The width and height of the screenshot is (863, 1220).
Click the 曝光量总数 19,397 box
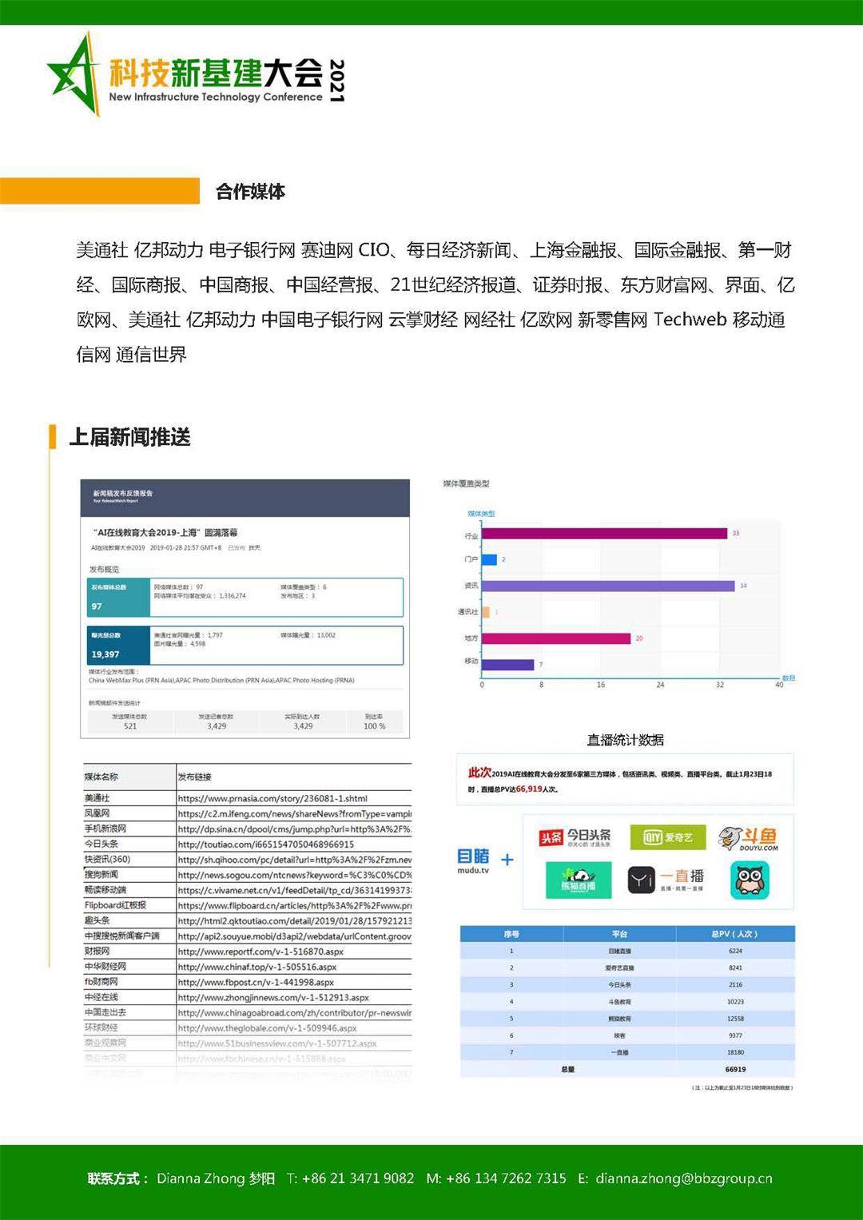coord(245,645)
